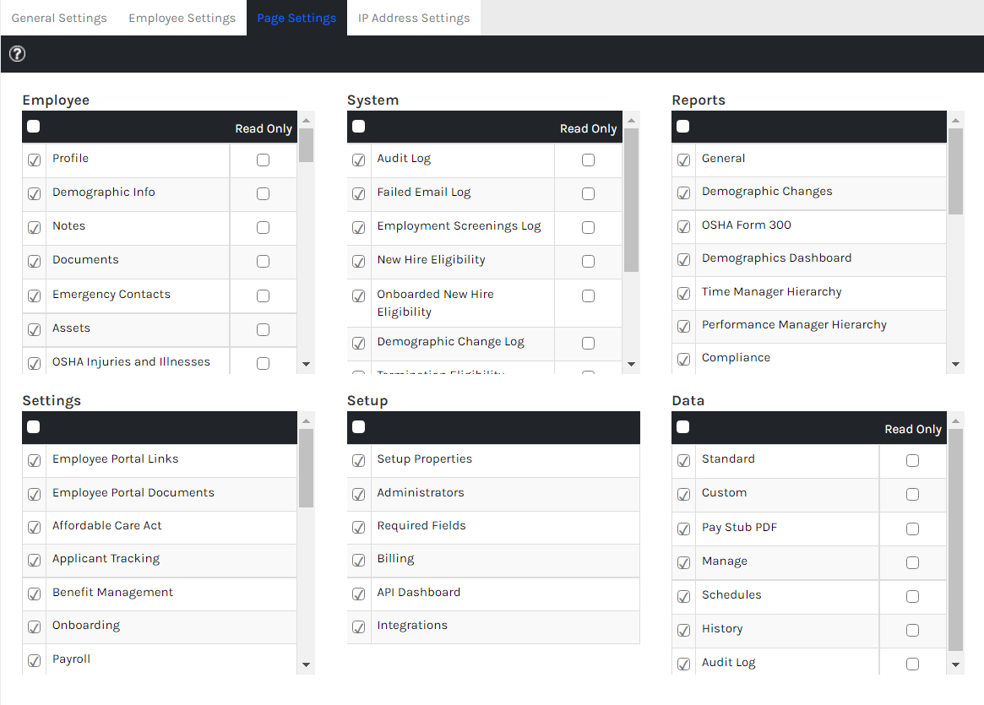Uncheck API Dashboard checkbox
The height and width of the screenshot is (705, 984).
(x=359, y=594)
